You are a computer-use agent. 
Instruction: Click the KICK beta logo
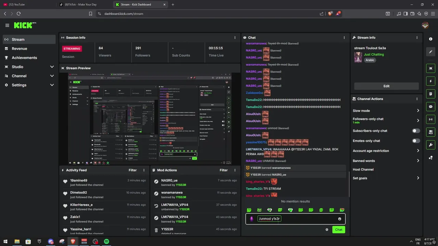point(25,25)
